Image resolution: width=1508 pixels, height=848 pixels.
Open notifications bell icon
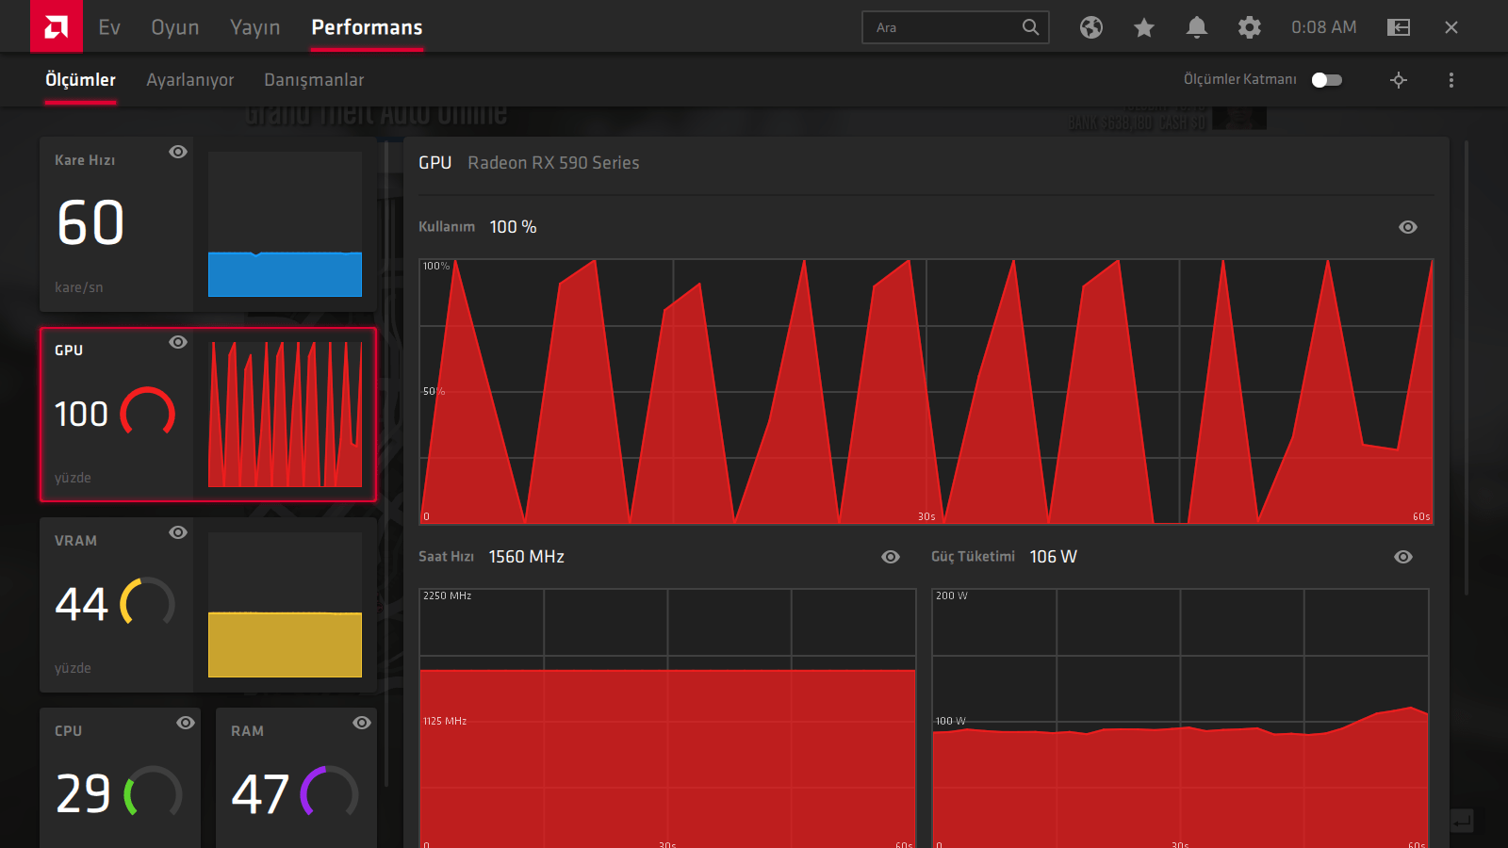(1197, 27)
